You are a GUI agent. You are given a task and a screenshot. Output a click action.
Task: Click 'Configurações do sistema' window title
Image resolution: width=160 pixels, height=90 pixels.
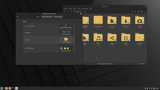click(x=49, y=14)
